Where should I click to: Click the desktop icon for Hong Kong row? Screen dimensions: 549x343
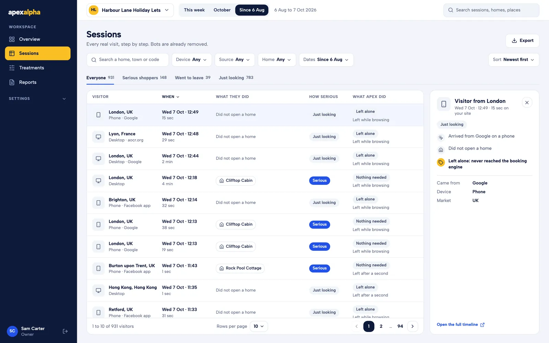point(98,291)
